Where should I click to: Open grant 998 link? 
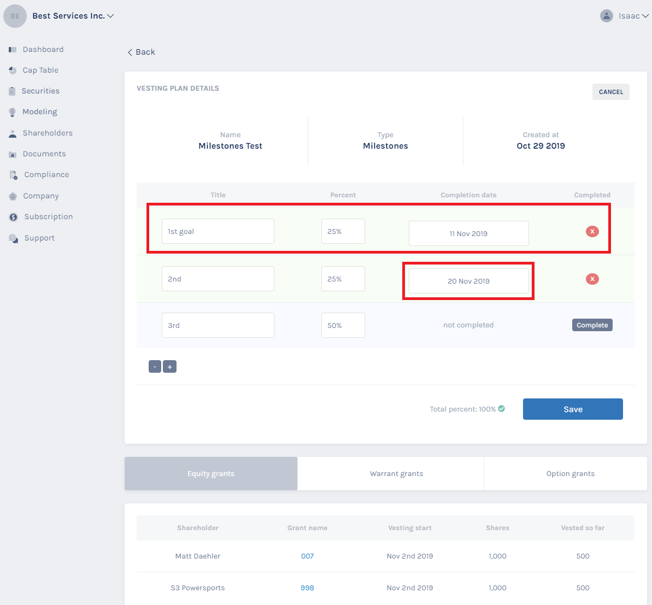pos(307,588)
